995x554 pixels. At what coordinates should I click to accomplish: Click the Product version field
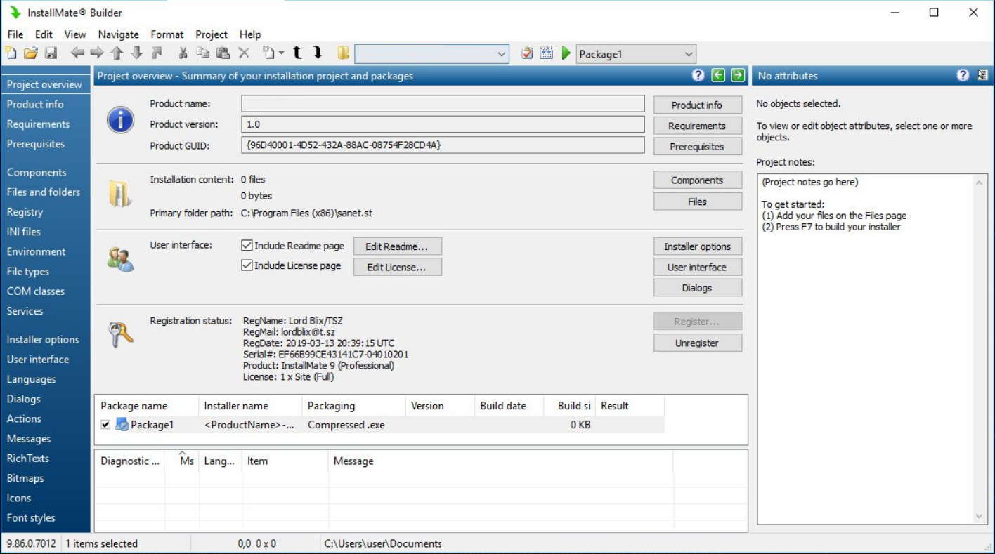point(443,124)
